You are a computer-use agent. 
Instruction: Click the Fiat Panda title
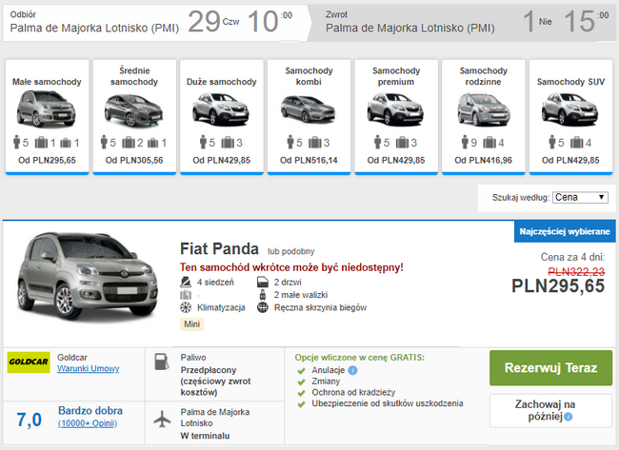(x=219, y=249)
